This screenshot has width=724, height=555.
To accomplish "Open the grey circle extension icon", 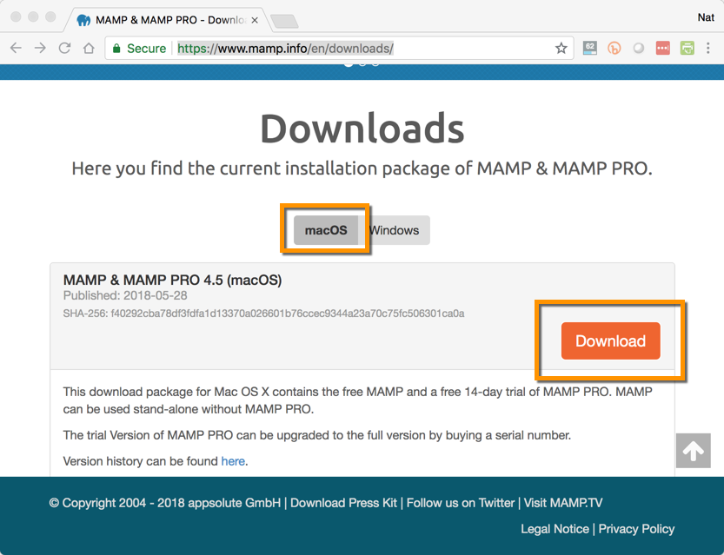I will coord(639,48).
